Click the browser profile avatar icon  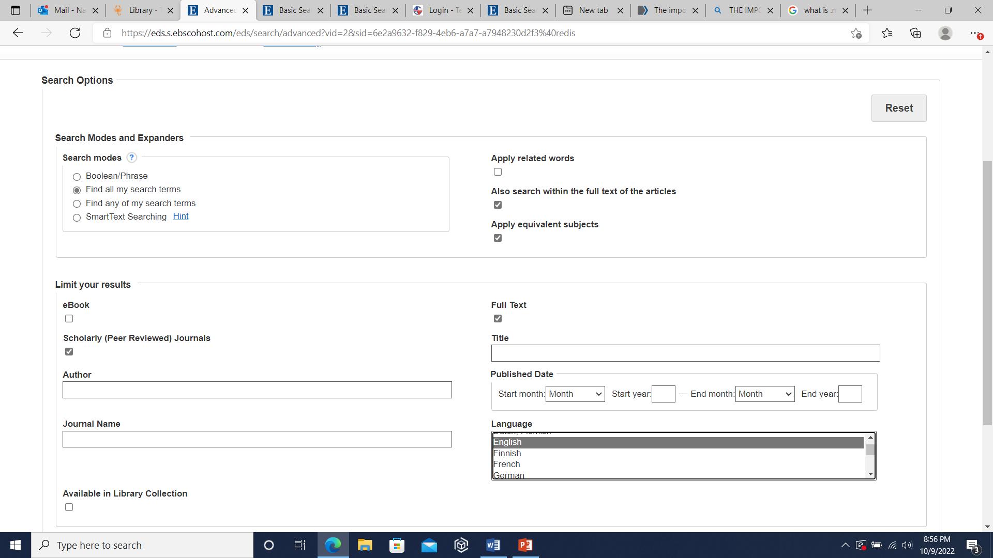pos(945,33)
